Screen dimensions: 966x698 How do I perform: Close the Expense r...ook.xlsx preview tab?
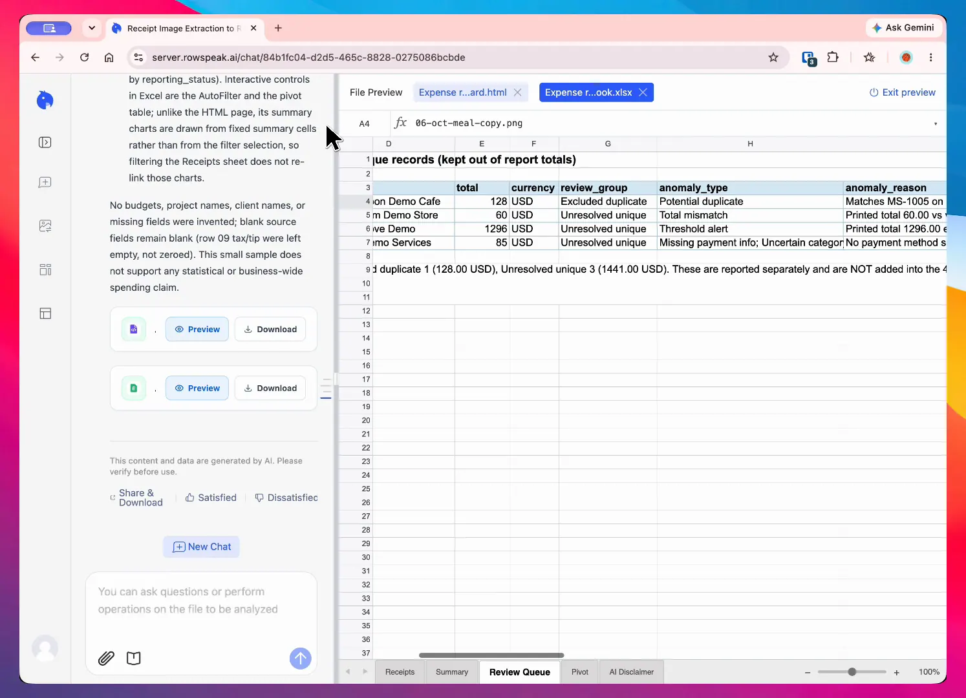(x=643, y=92)
